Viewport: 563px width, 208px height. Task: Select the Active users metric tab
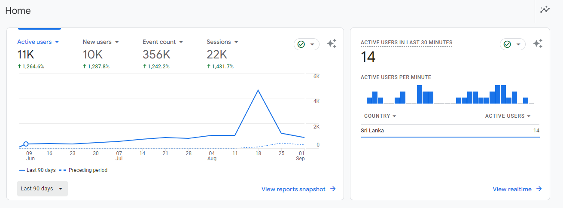coord(38,42)
